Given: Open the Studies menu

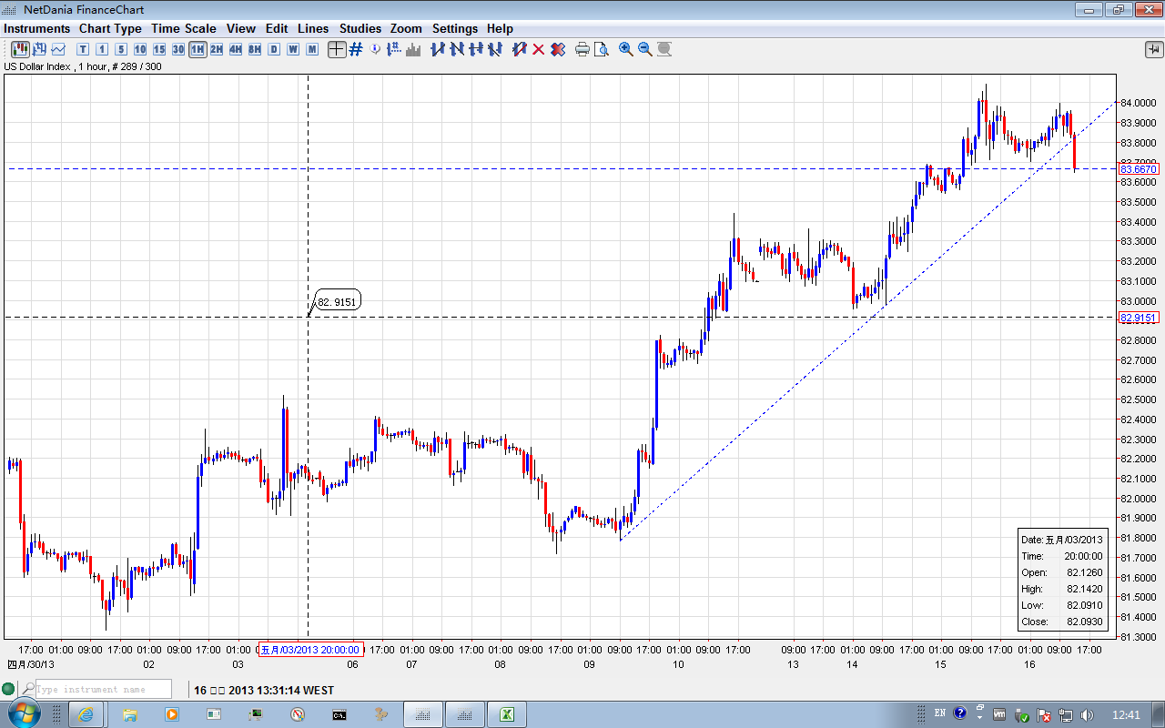Looking at the screenshot, I should [360, 28].
